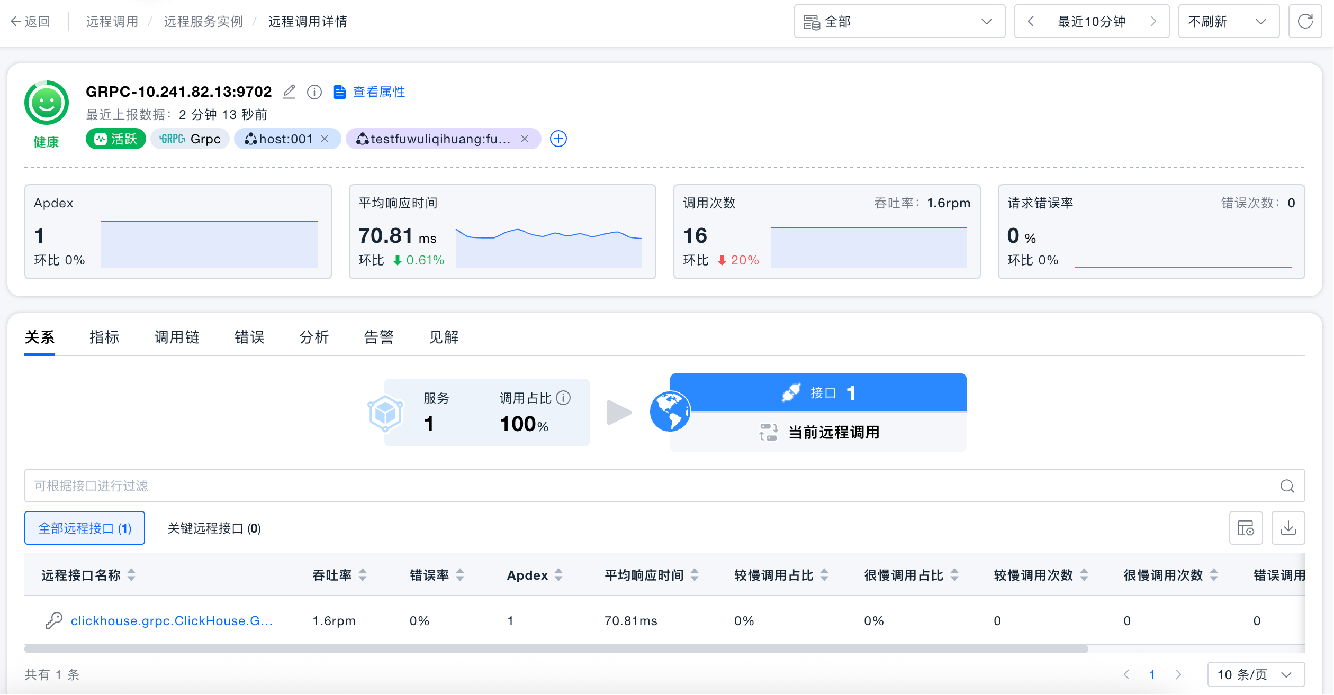Click the 调用占比 info icon
The width and height of the screenshot is (1334, 695).
564,398
